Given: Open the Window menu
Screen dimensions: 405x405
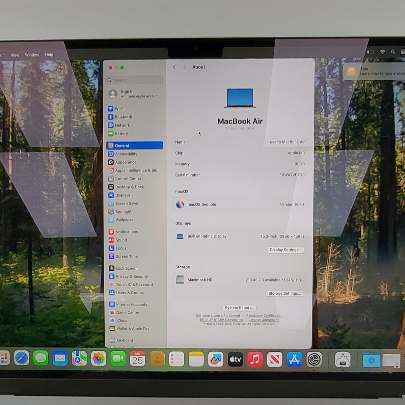Looking at the screenshot, I should [x=32, y=55].
